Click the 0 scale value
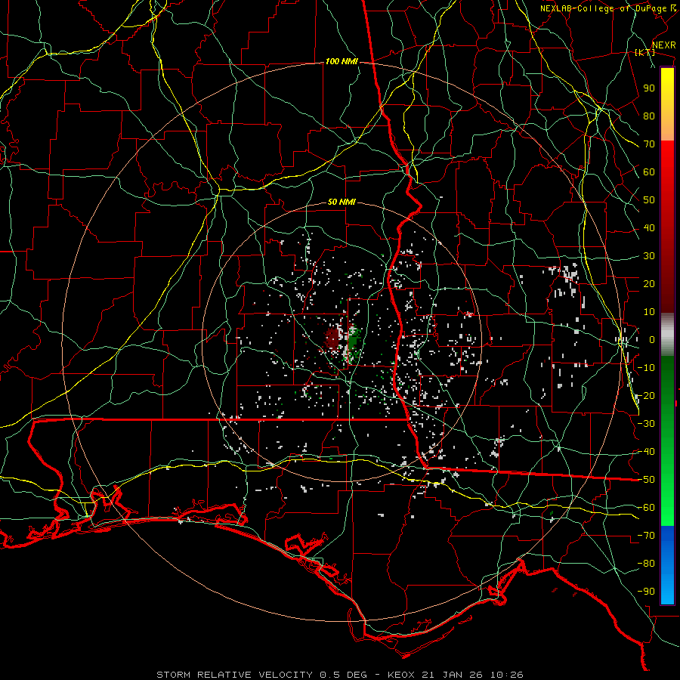 pos(652,340)
